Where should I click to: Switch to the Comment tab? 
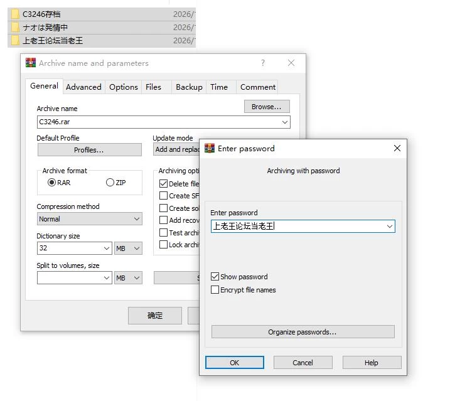pyautogui.click(x=258, y=87)
